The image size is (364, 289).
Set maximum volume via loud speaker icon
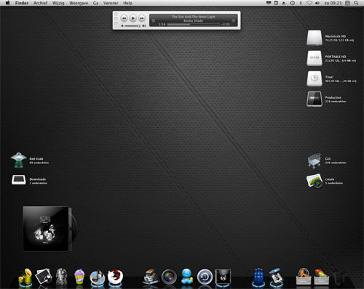(144, 26)
